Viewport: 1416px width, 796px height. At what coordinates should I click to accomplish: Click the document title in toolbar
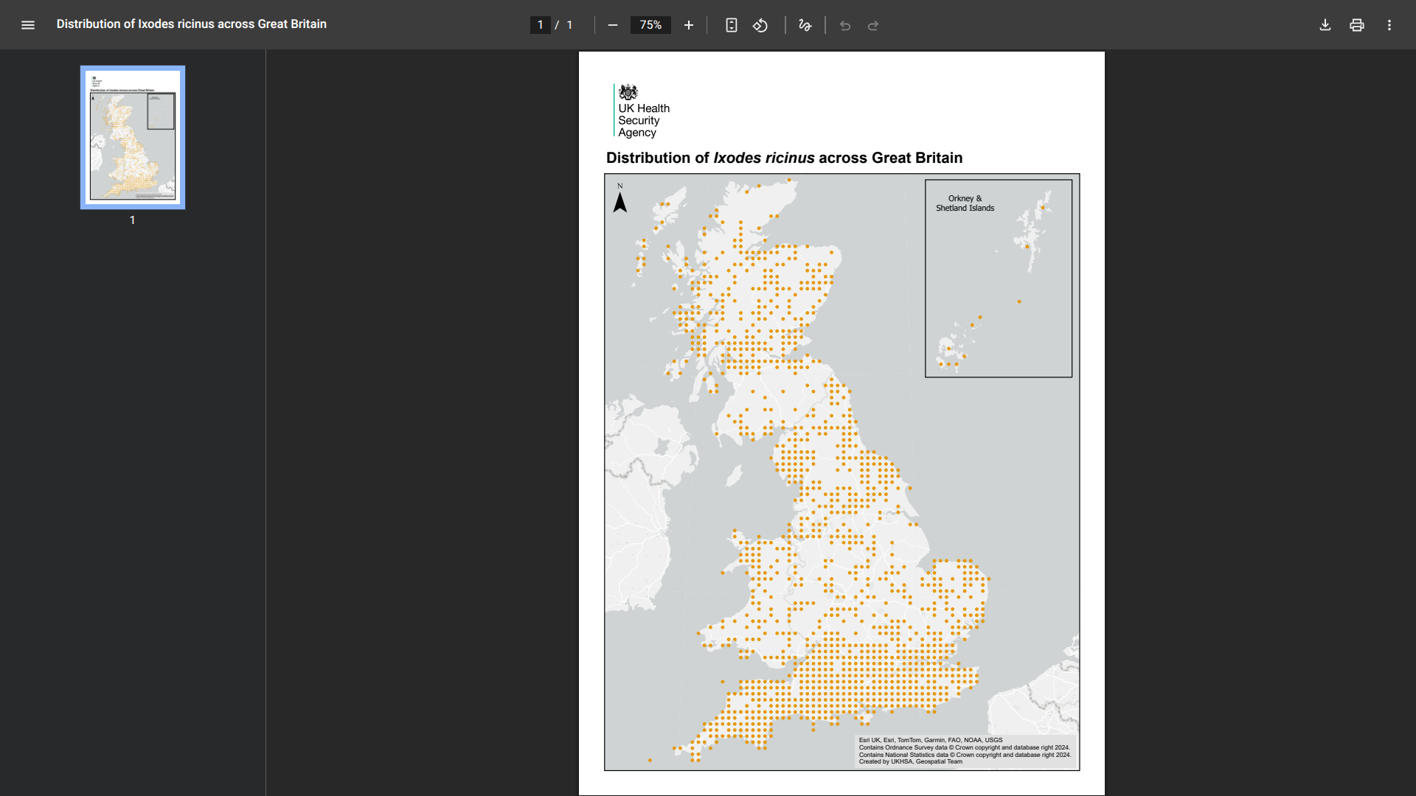point(191,24)
